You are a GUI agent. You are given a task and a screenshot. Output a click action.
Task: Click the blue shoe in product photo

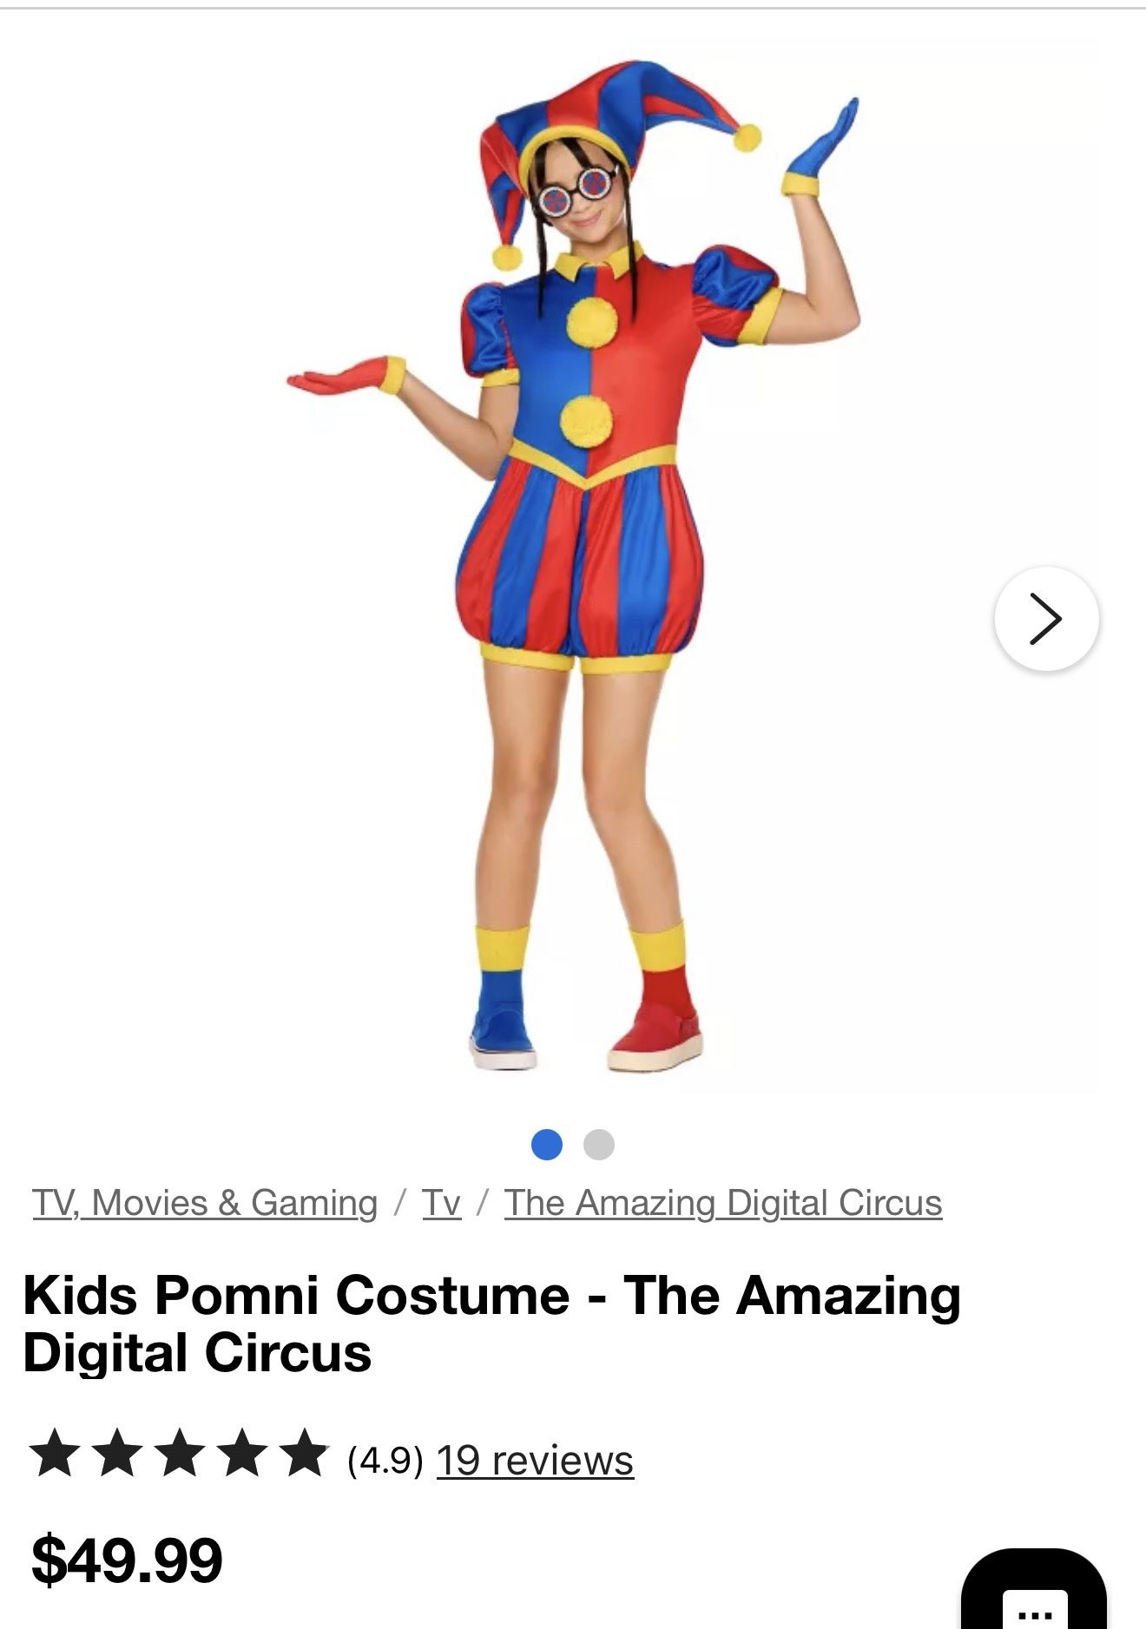point(504,1033)
